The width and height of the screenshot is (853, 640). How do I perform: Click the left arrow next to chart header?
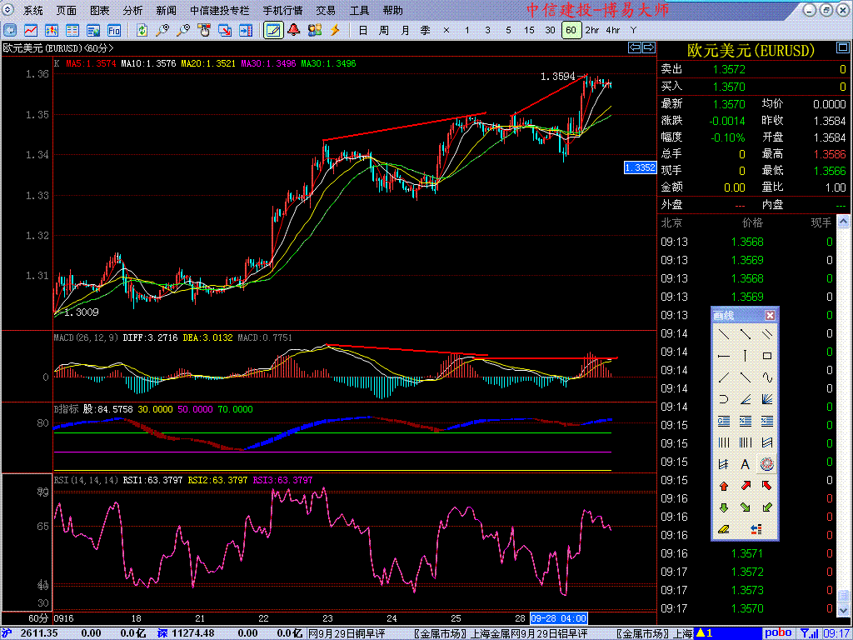click(633, 48)
